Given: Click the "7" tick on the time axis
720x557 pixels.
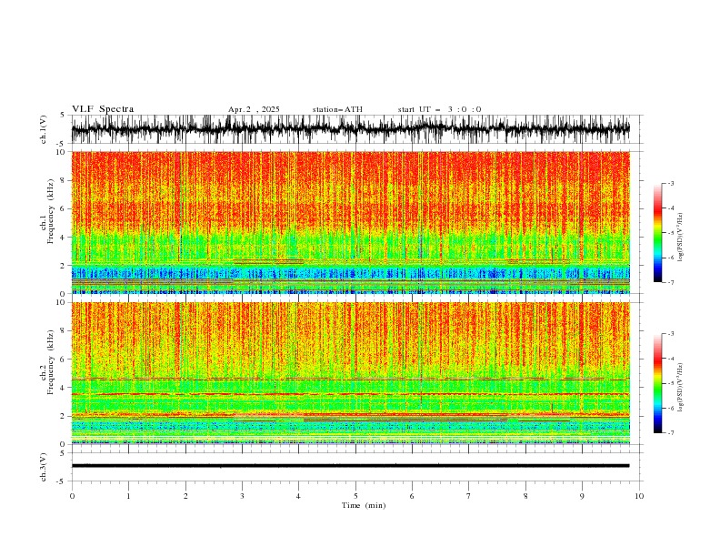Looking at the screenshot, I should [469, 496].
